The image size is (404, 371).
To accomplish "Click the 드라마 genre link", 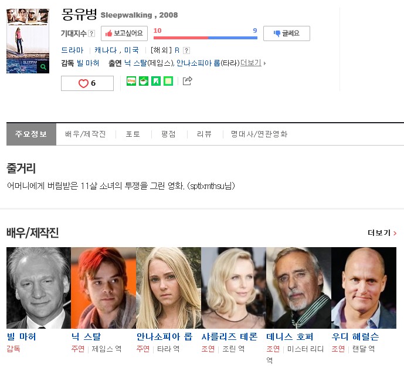I will (x=72, y=50).
